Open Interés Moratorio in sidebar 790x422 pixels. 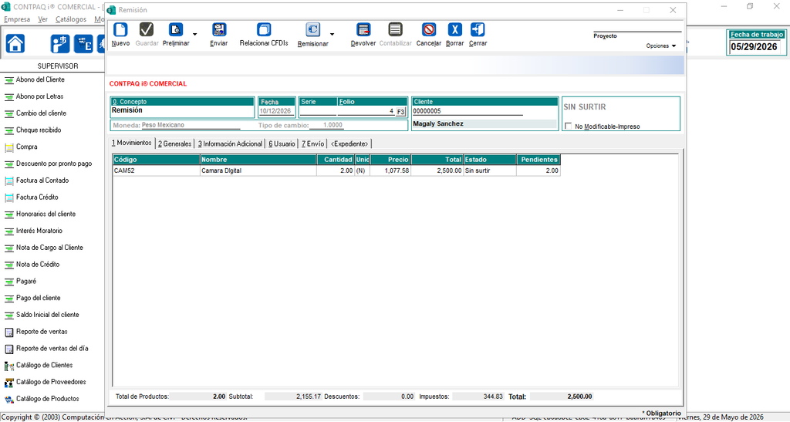[39, 231]
